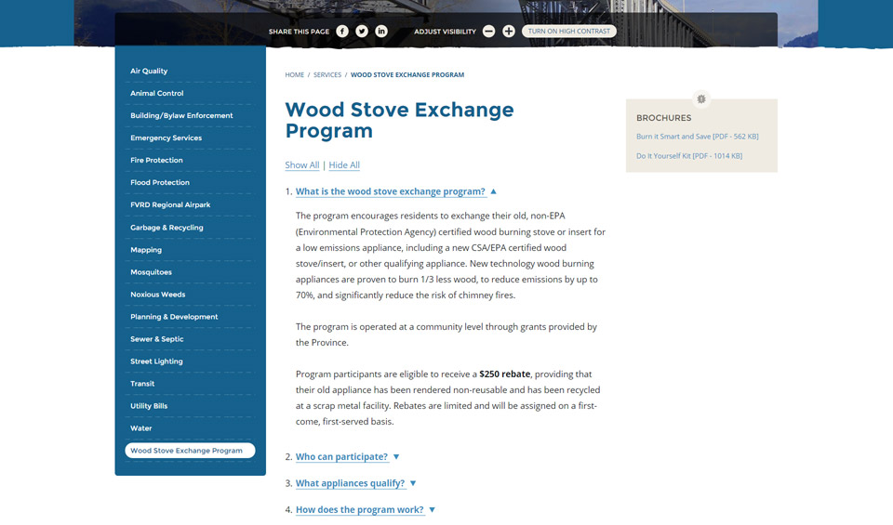Image resolution: width=893 pixels, height=525 pixels.
Task: Go to Planning & Development page
Action: 174,317
